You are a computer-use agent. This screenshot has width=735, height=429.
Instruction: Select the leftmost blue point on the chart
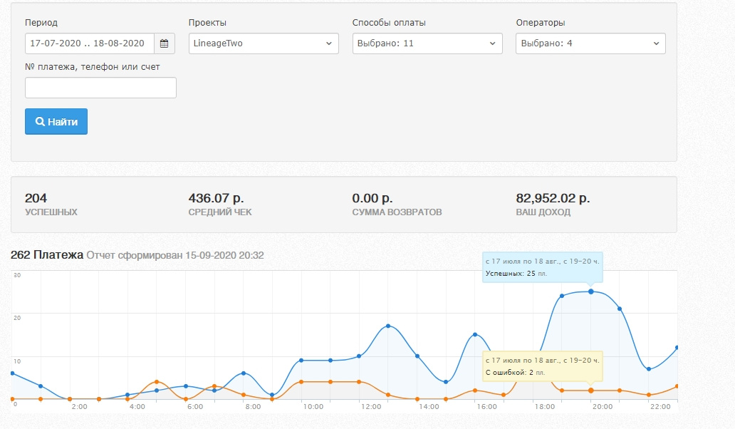pos(12,373)
